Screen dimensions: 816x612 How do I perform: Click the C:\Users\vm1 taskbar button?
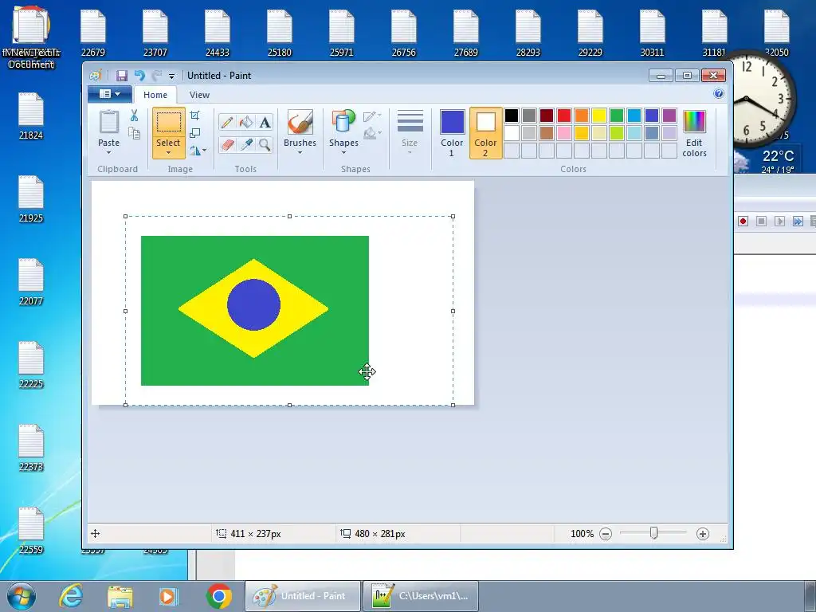pos(421,596)
